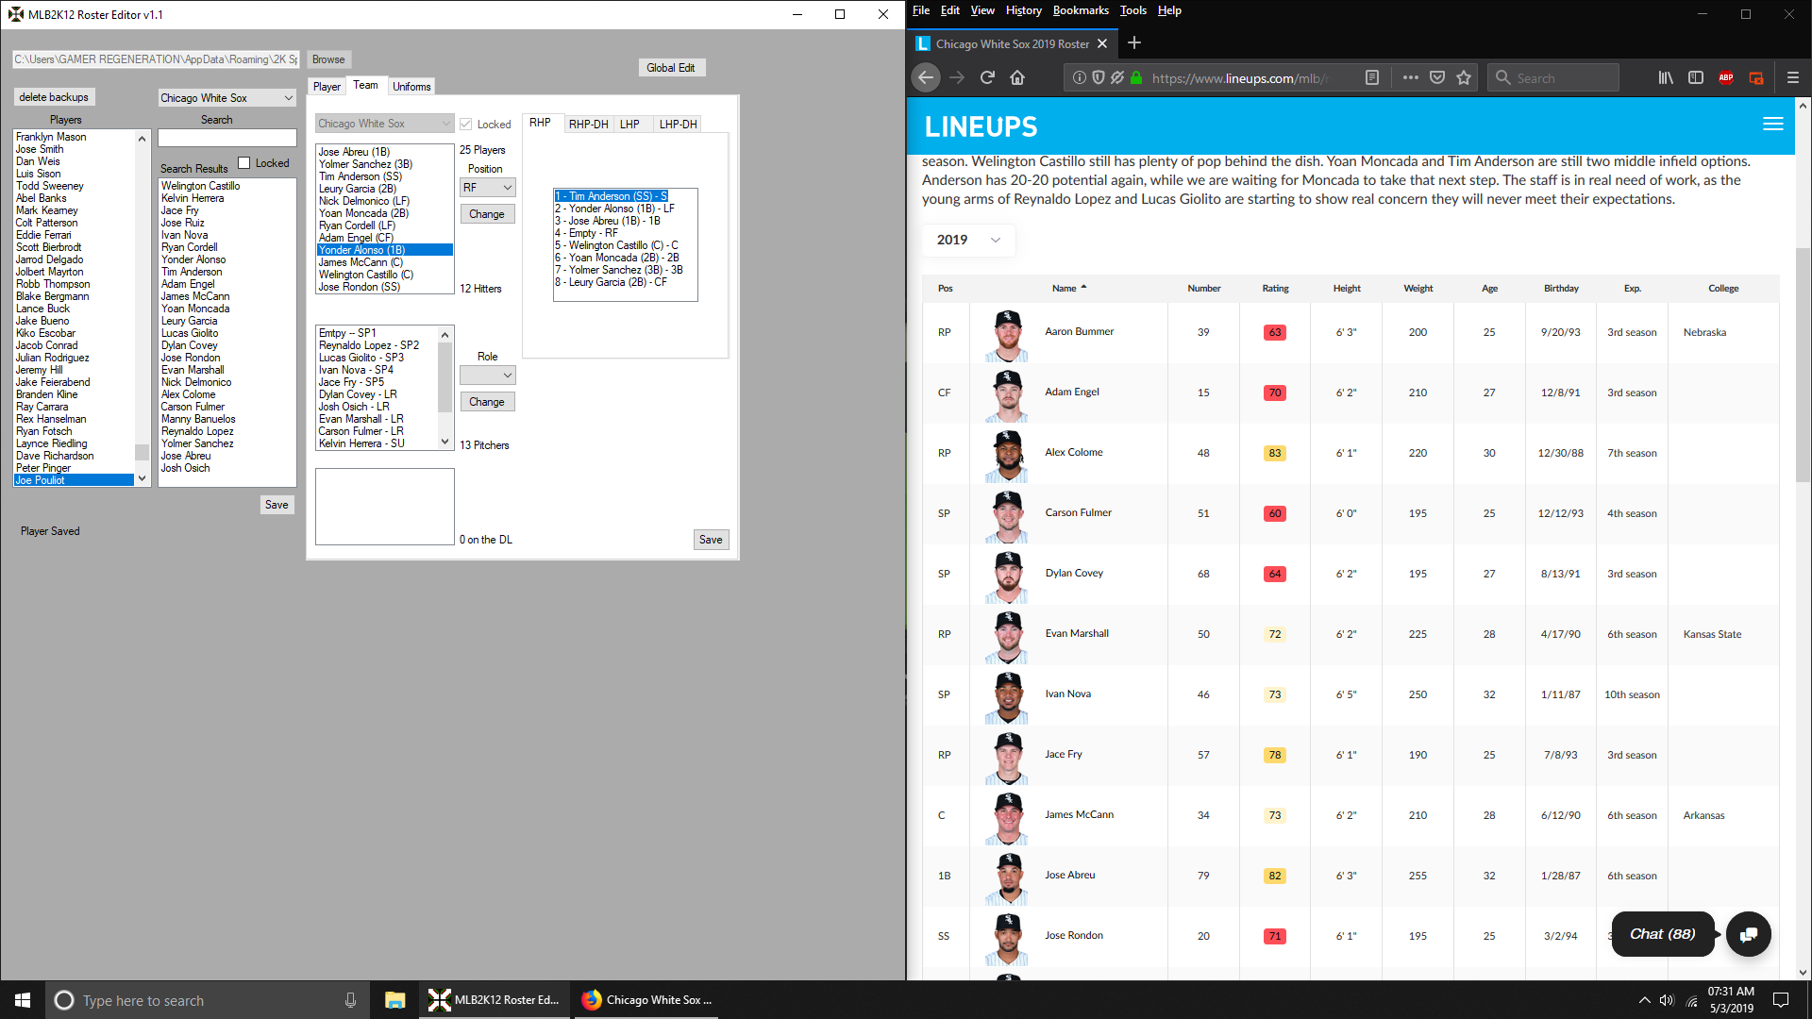1812x1019 pixels.
Task: Save page to Pocket
Action: pos(1437,78)
